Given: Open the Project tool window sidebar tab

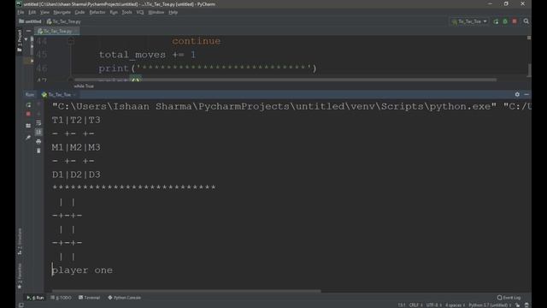Looking at the screenshot, I should (x=20, y=41).
